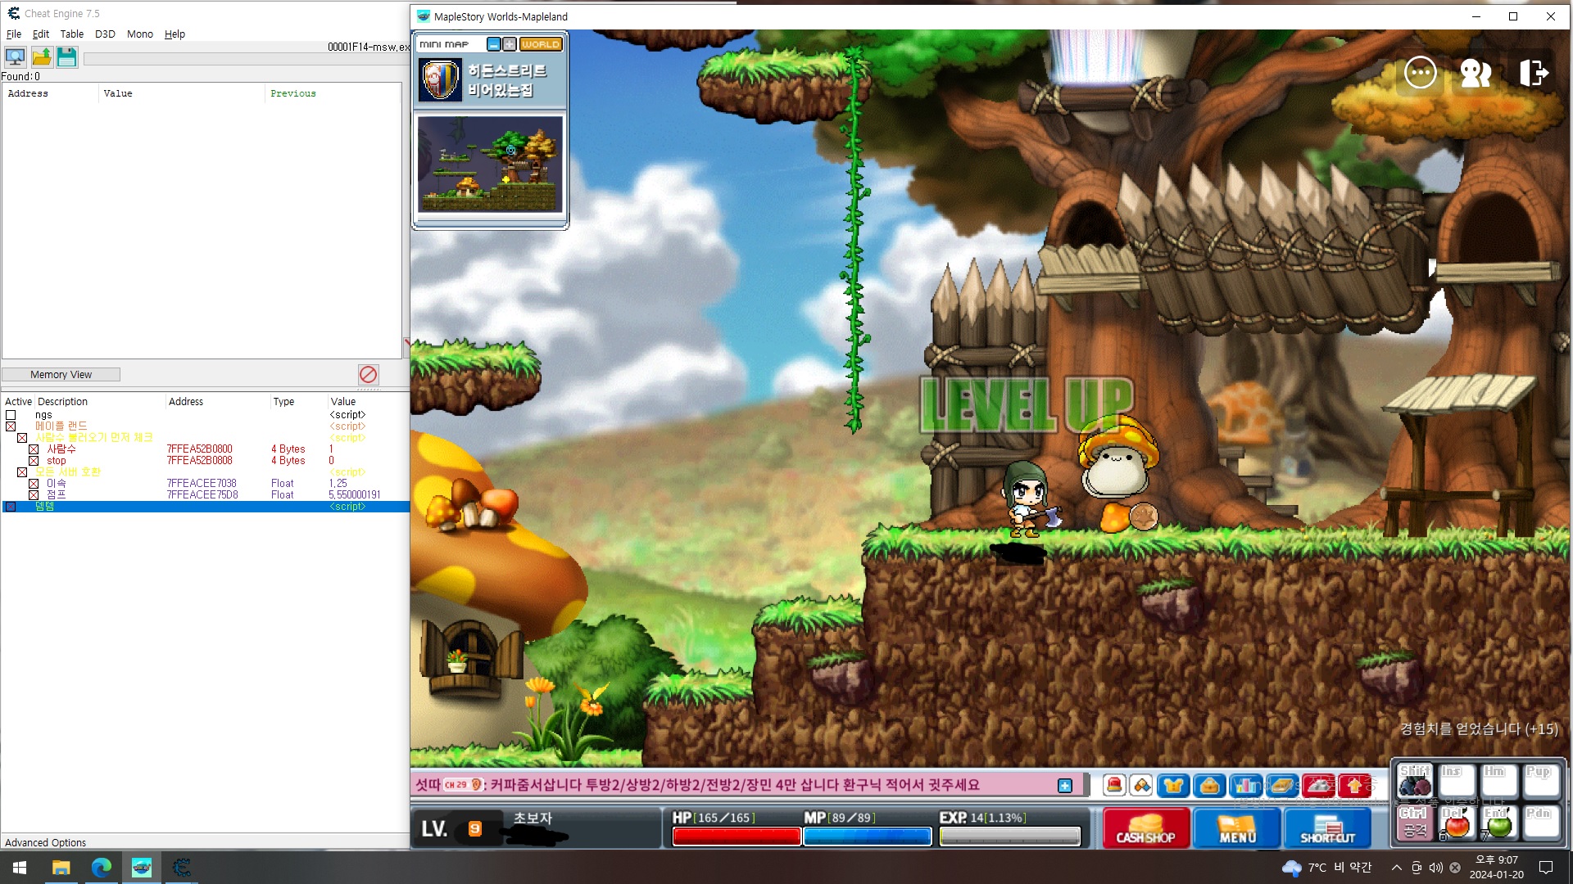Click the friends icon at top right
Viewport: 1573px width, 884px height.
1475,73
